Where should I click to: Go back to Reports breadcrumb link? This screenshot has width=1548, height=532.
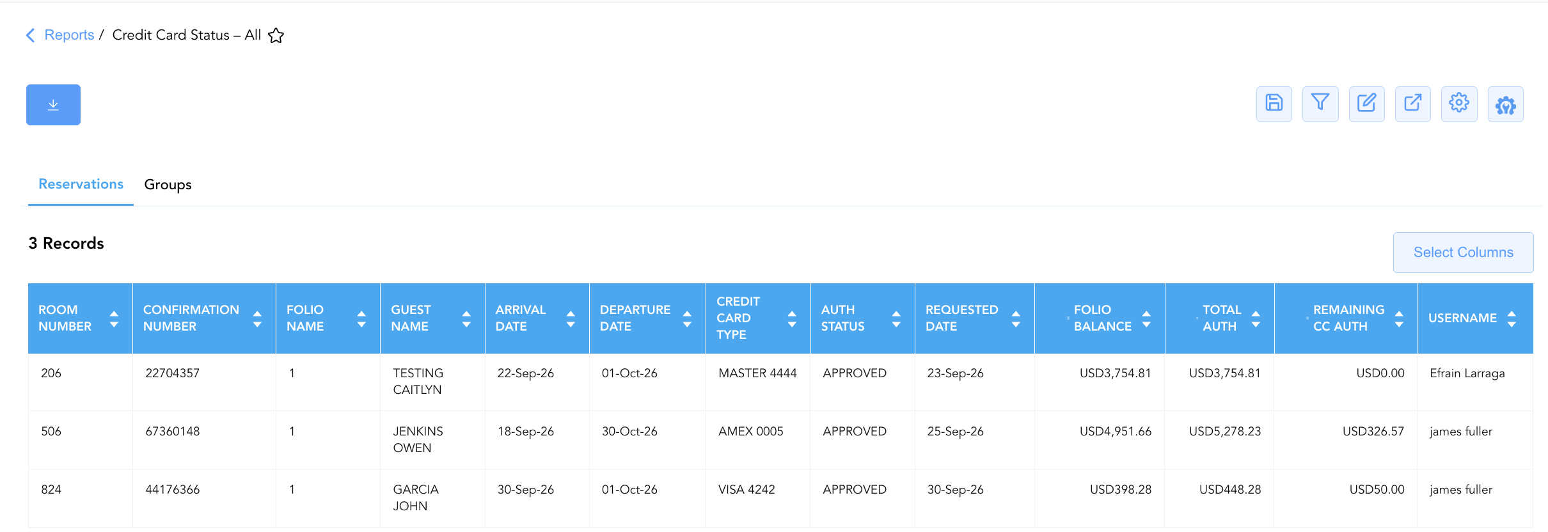(x=69, y=35)
